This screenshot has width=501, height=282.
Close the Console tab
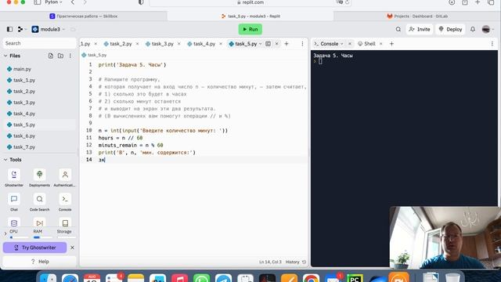pyautogui.click(x=350, y=44)
